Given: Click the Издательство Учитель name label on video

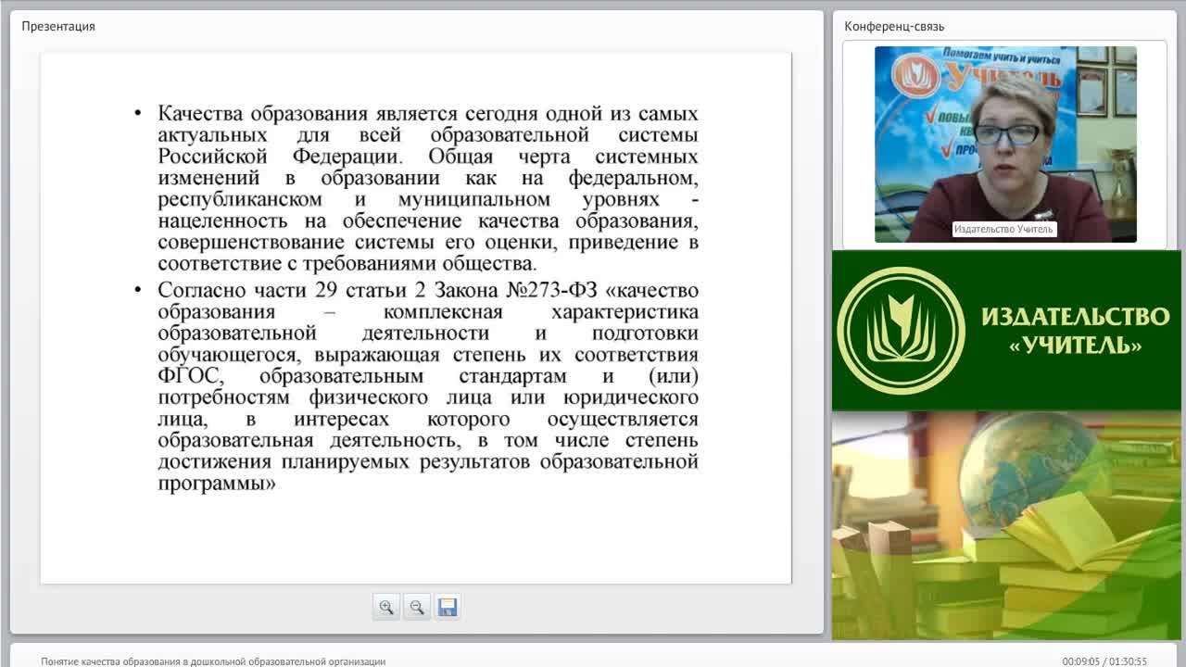Looking at the screenshot, I should pos(1003,229).
